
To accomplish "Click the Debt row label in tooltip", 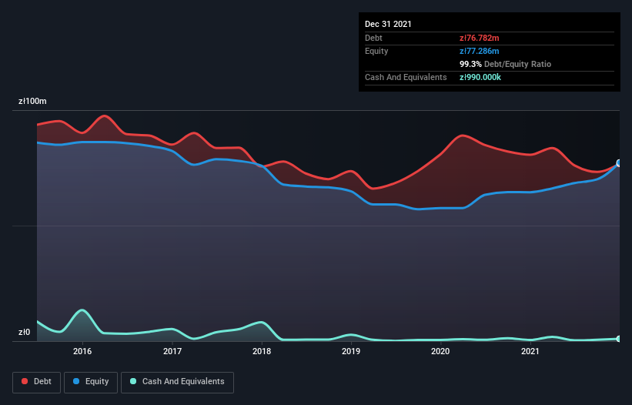I will point(373,38).
